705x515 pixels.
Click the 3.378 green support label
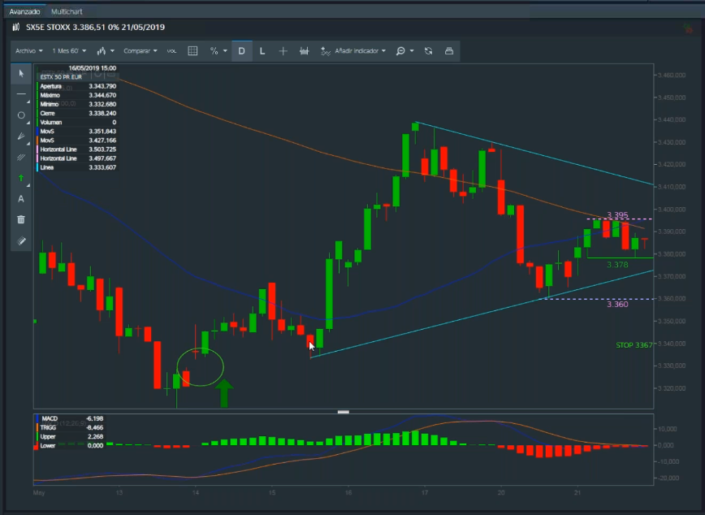click(617, 265)
